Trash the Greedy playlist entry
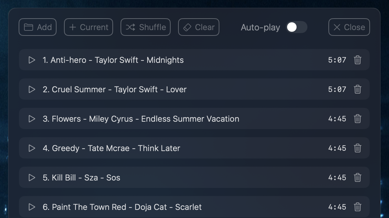 click(x=358, y=148)
